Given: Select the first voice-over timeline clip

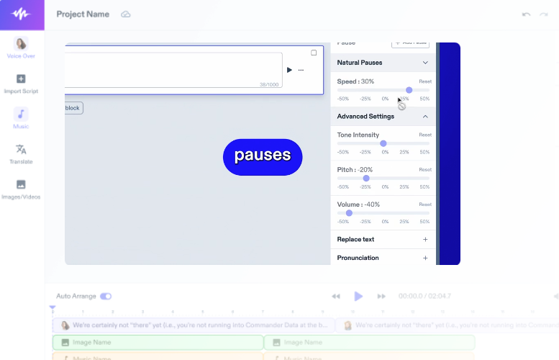Looking at the screenshot, I should click(194, 325).
